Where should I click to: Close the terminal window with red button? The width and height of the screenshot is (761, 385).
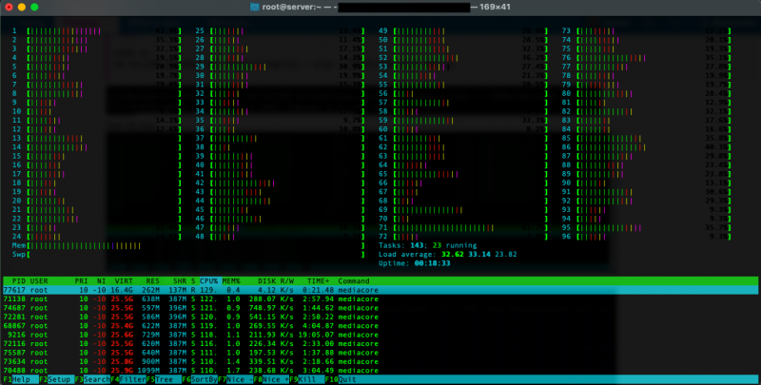click(x=9, y=7)
